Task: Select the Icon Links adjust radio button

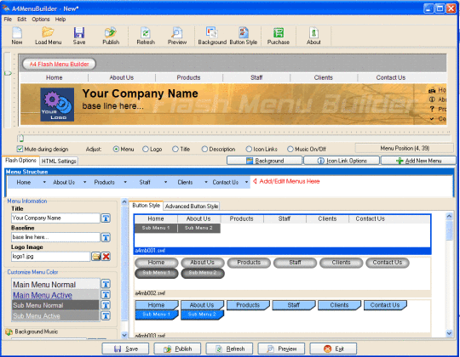Action: point(249,150)
